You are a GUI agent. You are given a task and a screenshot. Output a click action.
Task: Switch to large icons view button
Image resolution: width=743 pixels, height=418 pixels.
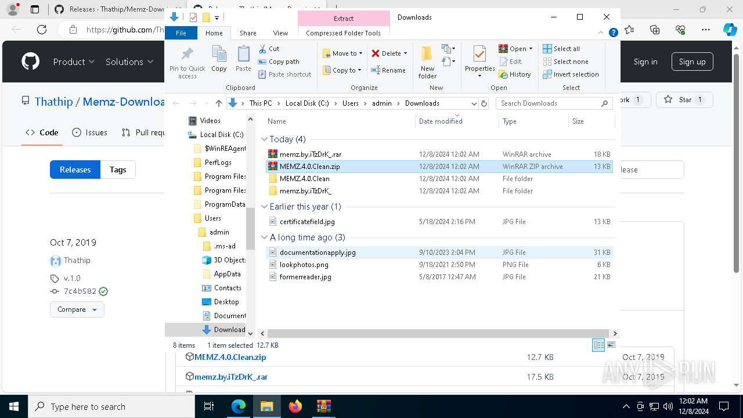(x=611, y=345)
